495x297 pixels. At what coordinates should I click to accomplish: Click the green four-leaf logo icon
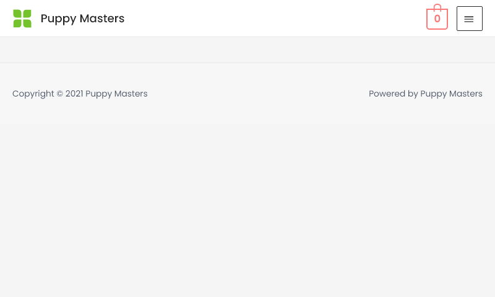click(22, 19)
